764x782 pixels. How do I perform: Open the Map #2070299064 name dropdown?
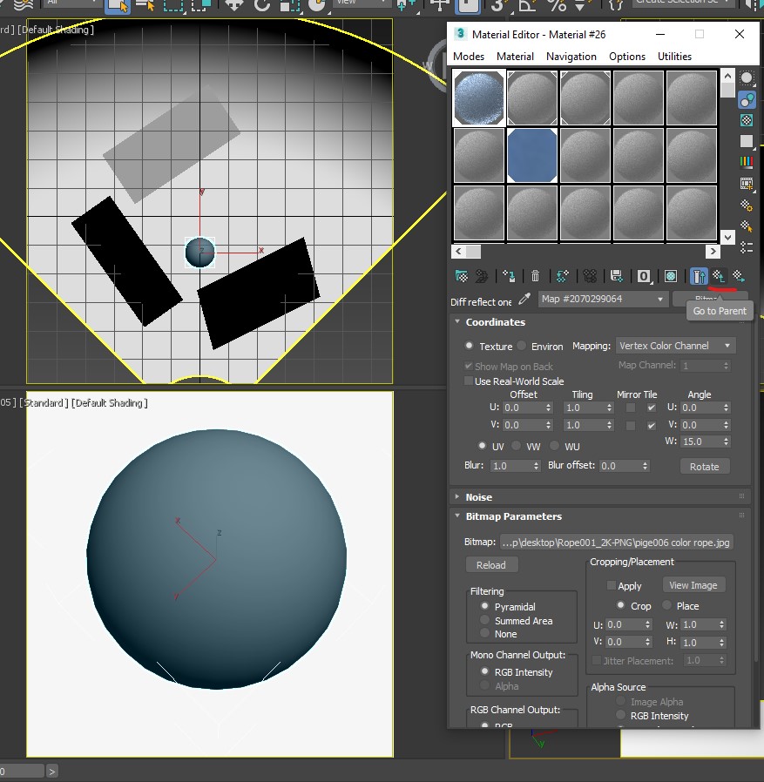point(660,300)
